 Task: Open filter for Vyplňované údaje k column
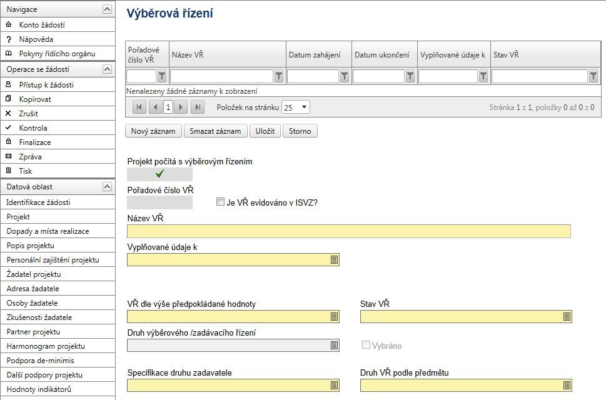pos(483,76)
